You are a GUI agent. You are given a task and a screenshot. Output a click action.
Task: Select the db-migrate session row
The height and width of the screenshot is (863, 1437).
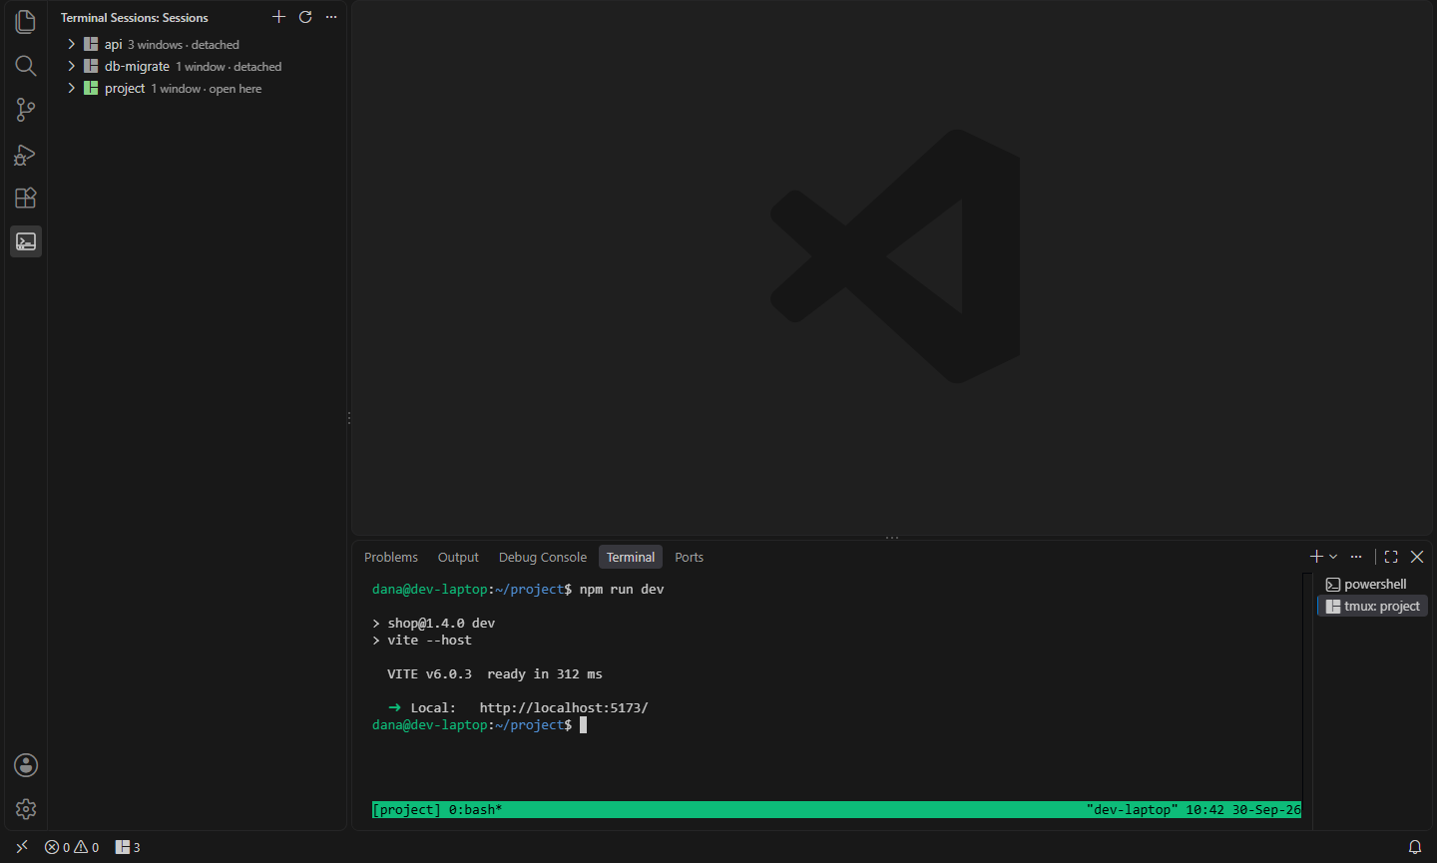click(x=198, y=67)
